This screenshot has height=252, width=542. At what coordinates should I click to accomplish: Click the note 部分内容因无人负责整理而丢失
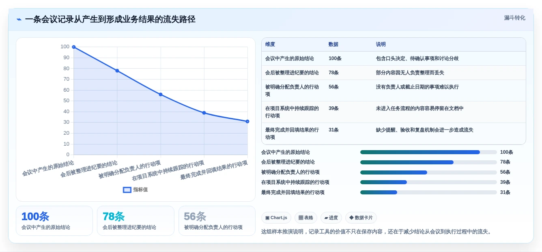(410, 73)
